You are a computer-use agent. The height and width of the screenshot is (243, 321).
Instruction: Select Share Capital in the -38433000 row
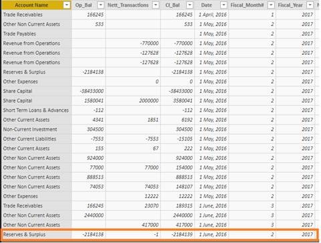click(37, 91)
